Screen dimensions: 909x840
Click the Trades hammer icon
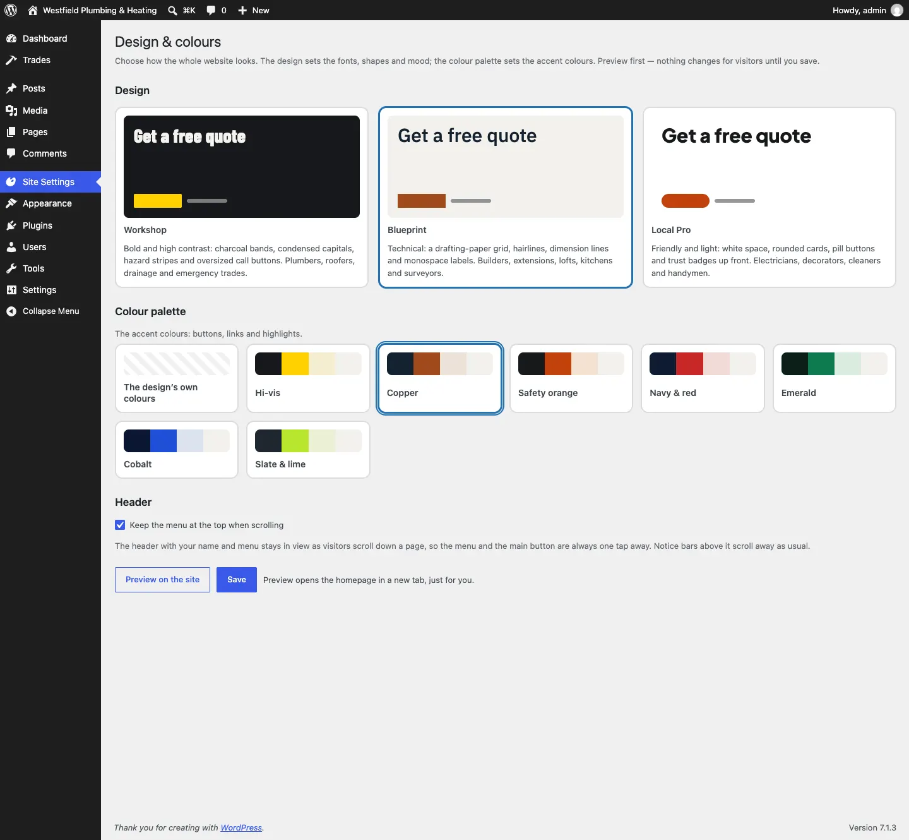coord(11,60)
